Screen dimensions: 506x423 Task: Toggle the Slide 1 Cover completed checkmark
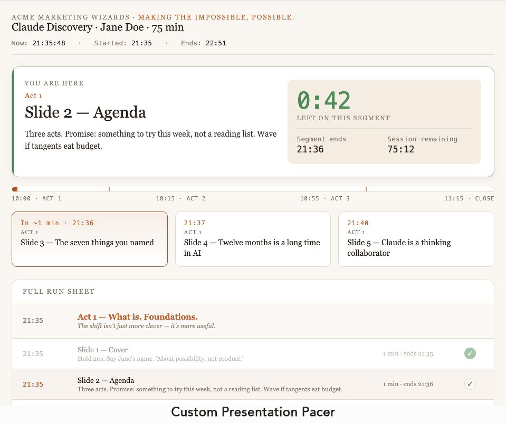pos(470,353)
